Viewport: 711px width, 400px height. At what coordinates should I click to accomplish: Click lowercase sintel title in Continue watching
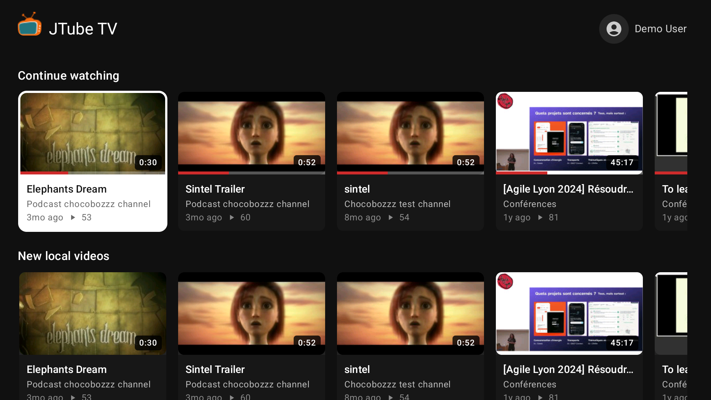click(357, 189)
